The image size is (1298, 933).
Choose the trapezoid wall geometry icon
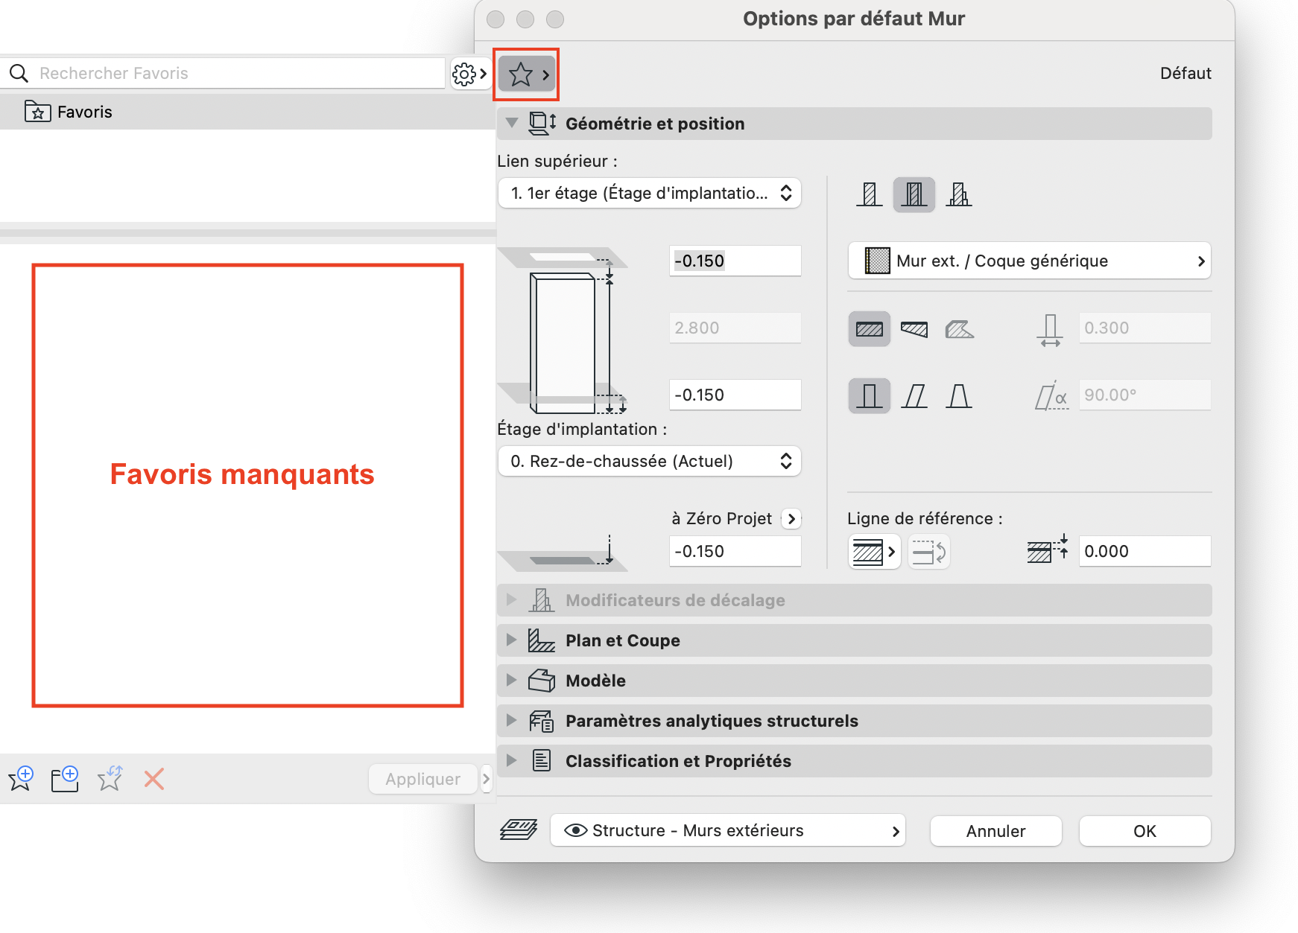(914, 328)
